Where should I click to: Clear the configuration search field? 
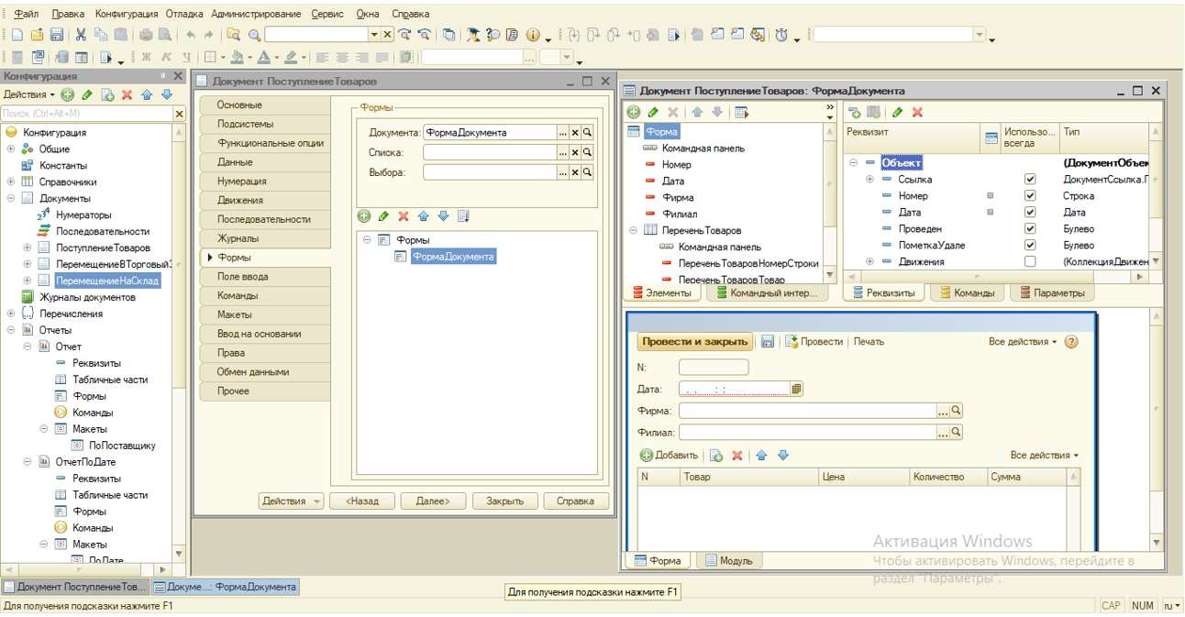(179, 114)
